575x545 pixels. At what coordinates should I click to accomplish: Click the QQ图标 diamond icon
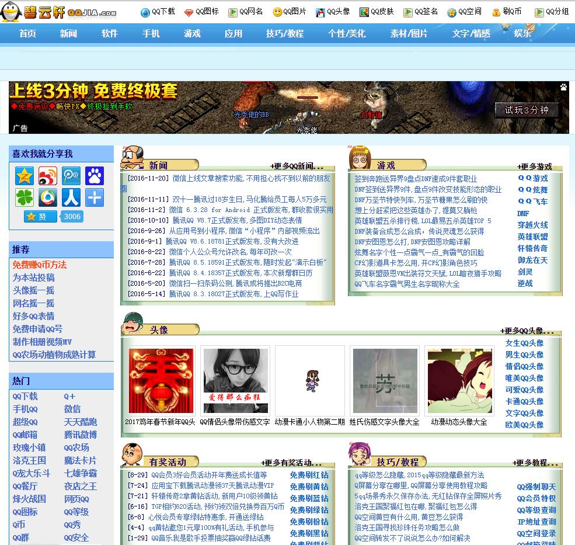tap(189, 13)
